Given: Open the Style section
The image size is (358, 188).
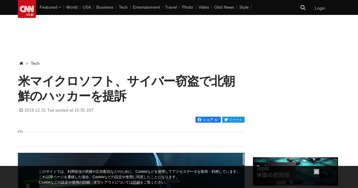Looking at the screenshot, I should tap(244, 7).
